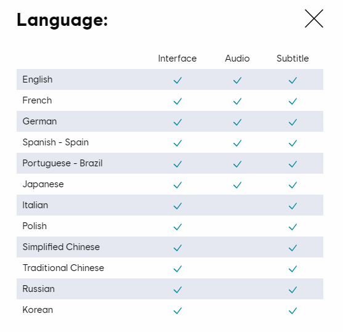Click the Portuguese - Brazil interface checkmark
The height and width of the screenshot is (332, 343).
177,164
